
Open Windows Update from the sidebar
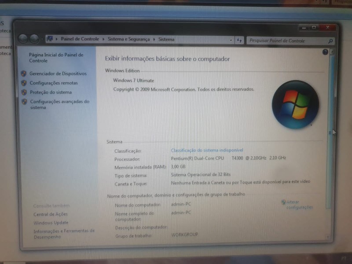pyautogui.click(x=51, y=223)
